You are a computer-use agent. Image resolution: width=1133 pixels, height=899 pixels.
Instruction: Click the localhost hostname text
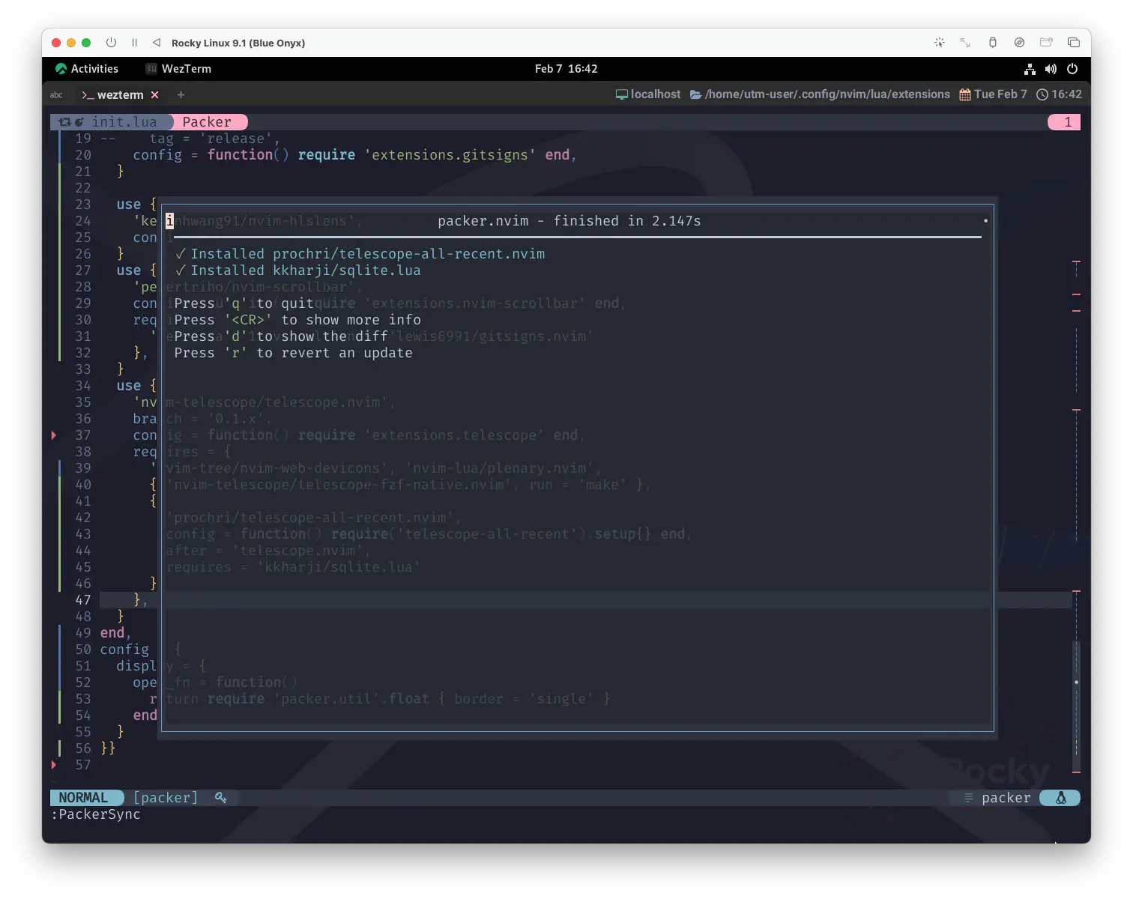pos(656,94)
